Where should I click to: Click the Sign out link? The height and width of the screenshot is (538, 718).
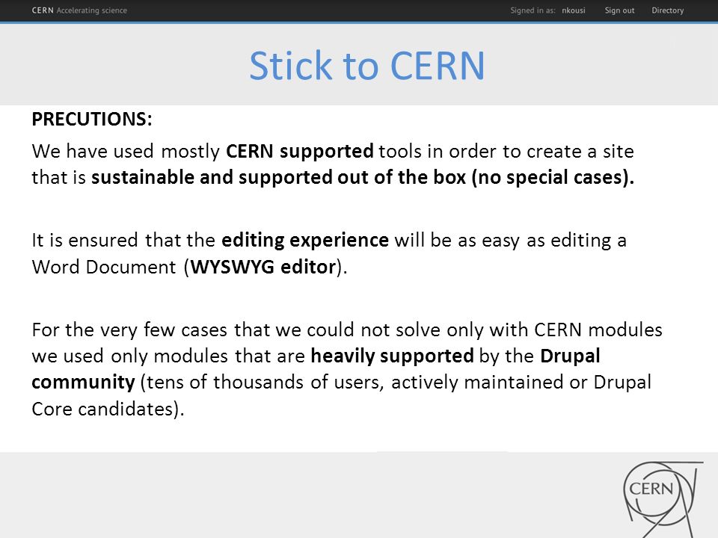(x=619, y=10)
